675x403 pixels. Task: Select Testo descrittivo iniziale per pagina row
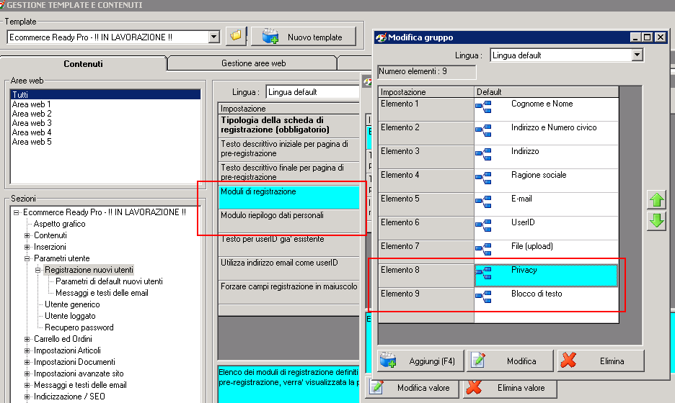tap(289, 149)
